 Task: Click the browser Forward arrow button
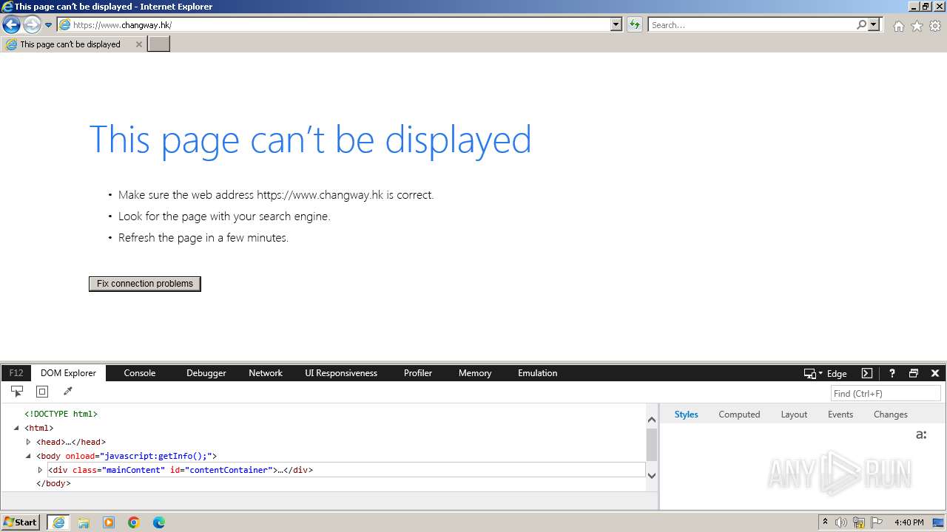(32, 25)
